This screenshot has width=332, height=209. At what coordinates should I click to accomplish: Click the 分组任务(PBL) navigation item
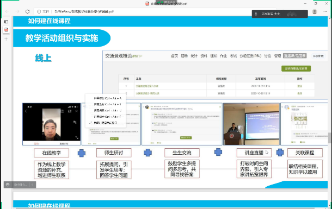point(250,56)
